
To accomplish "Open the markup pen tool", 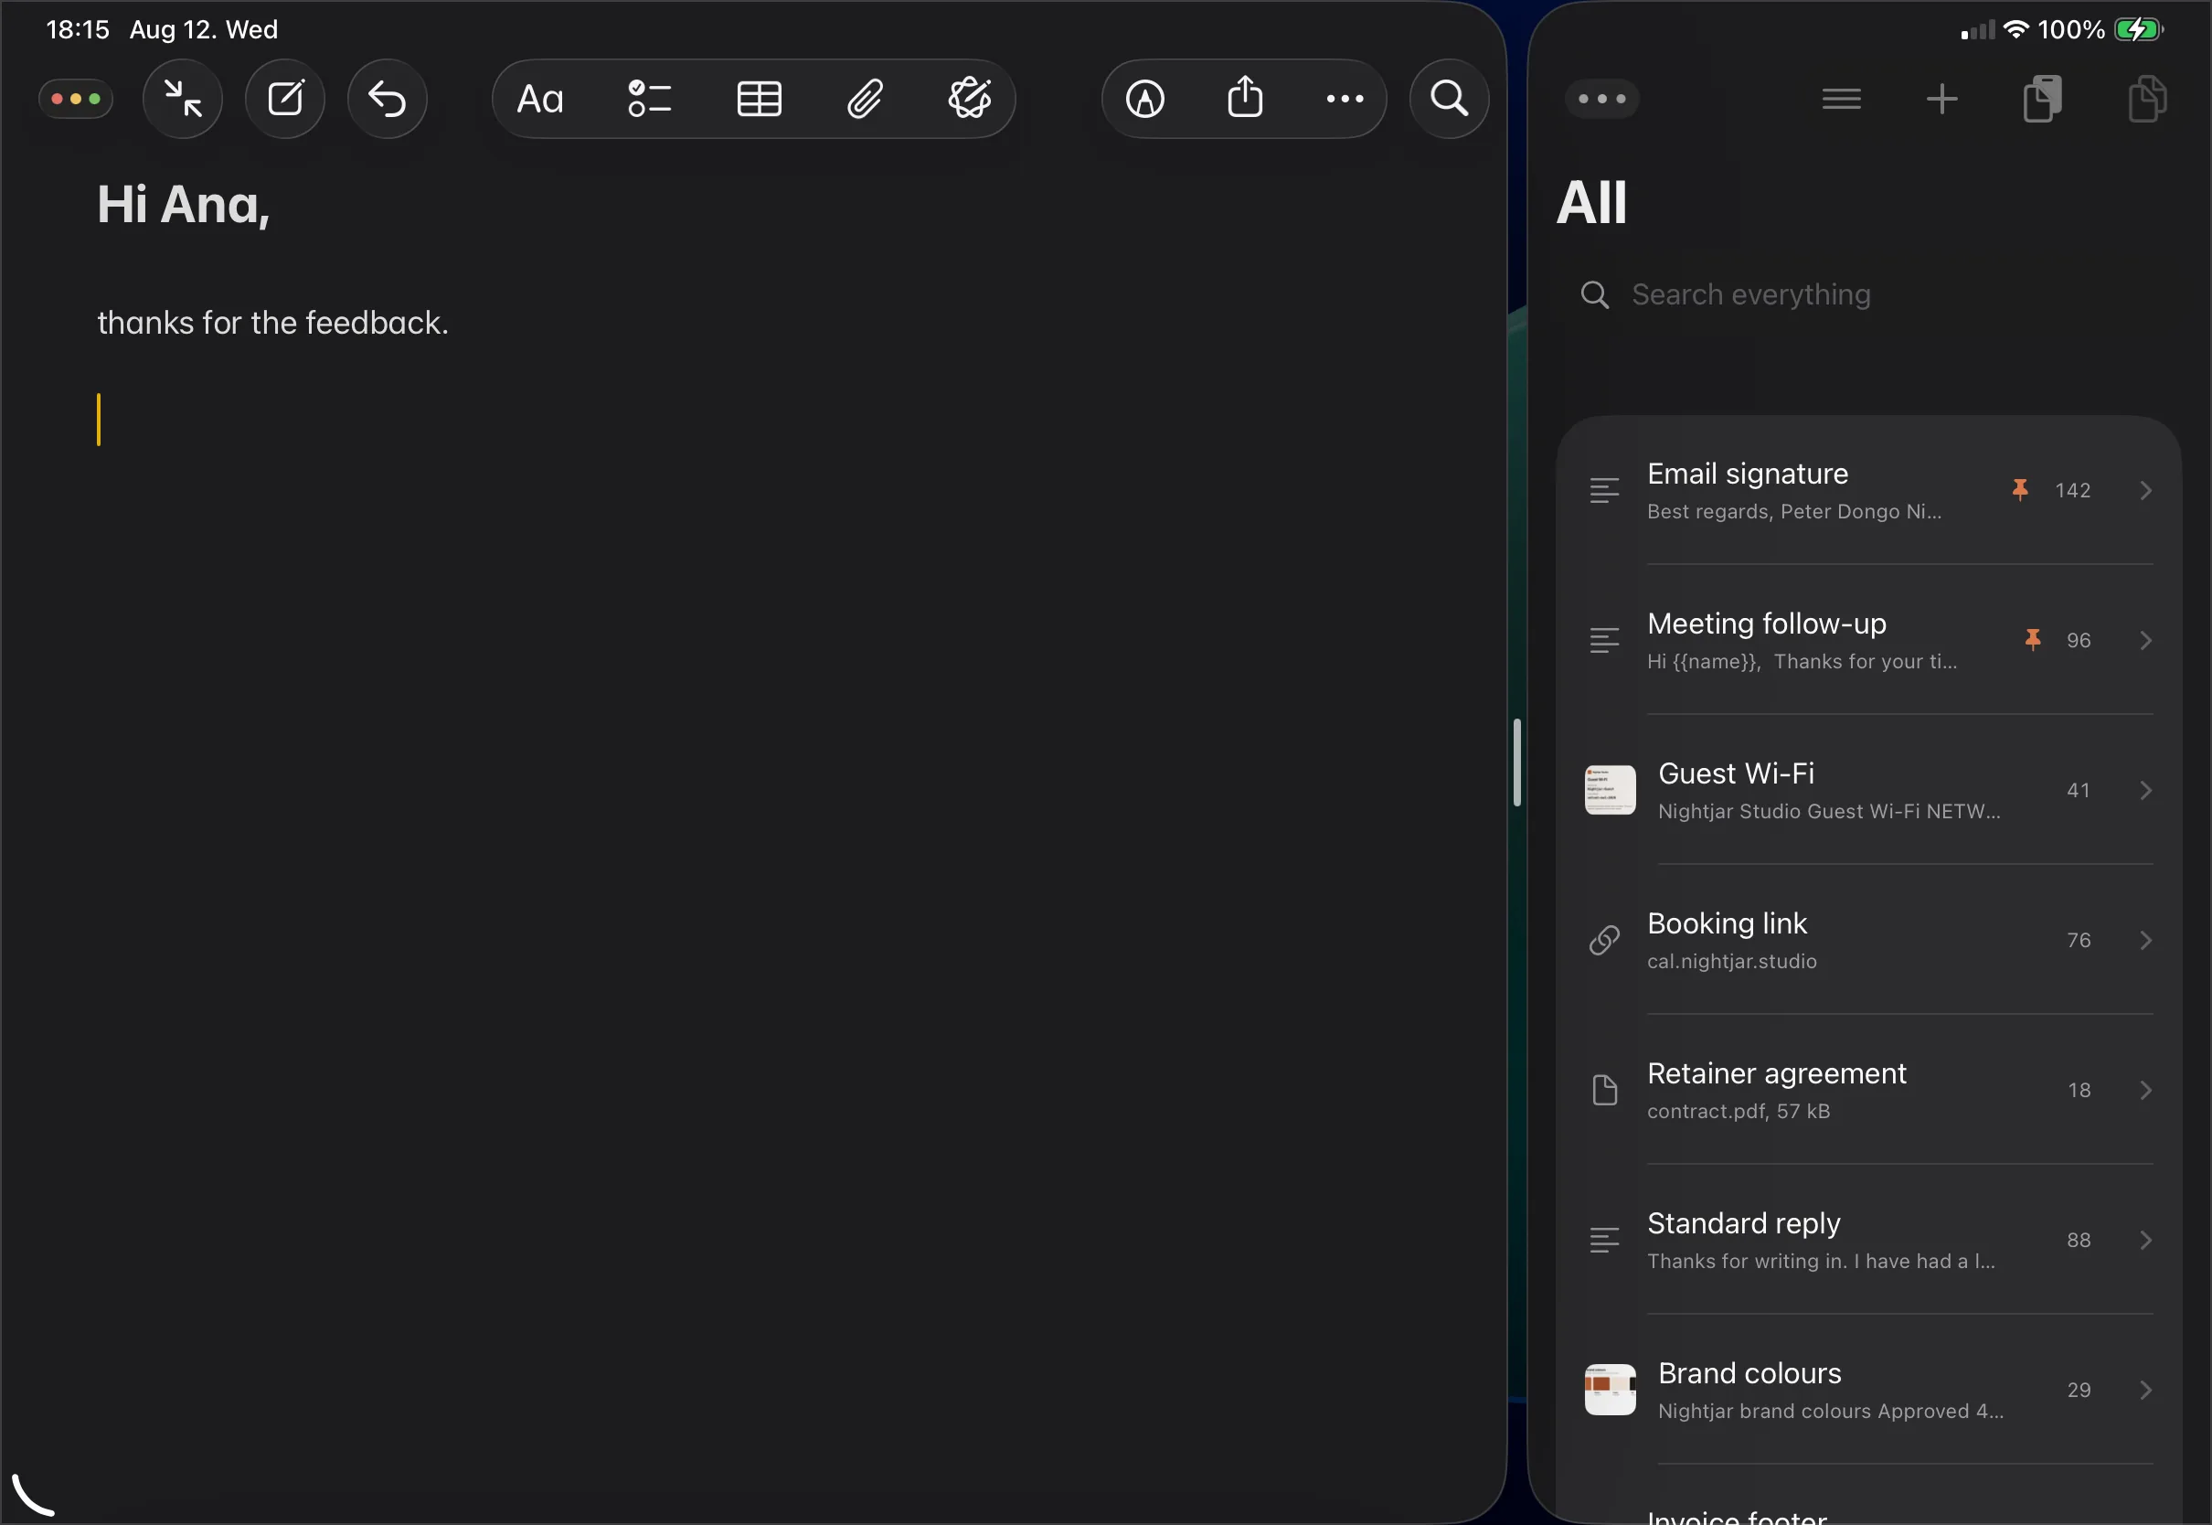I will 1145,99.
